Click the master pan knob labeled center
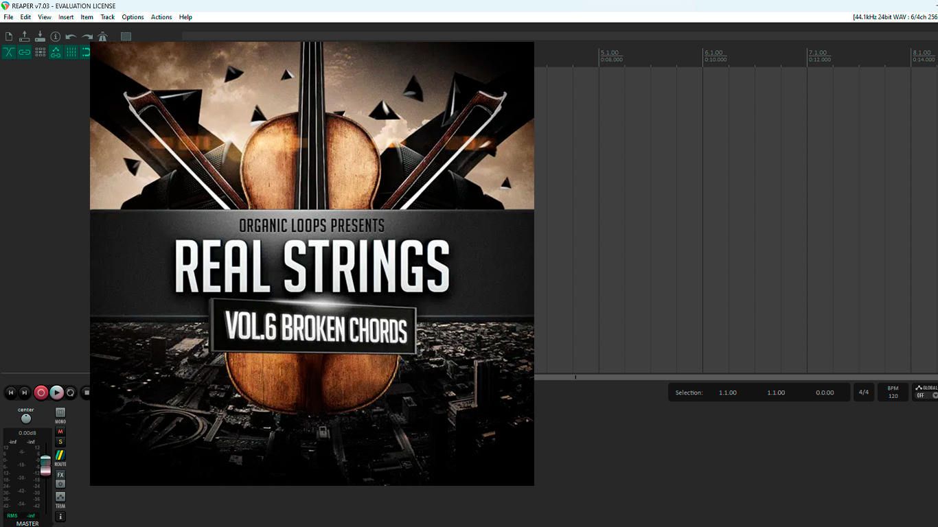 coord(26,419)
